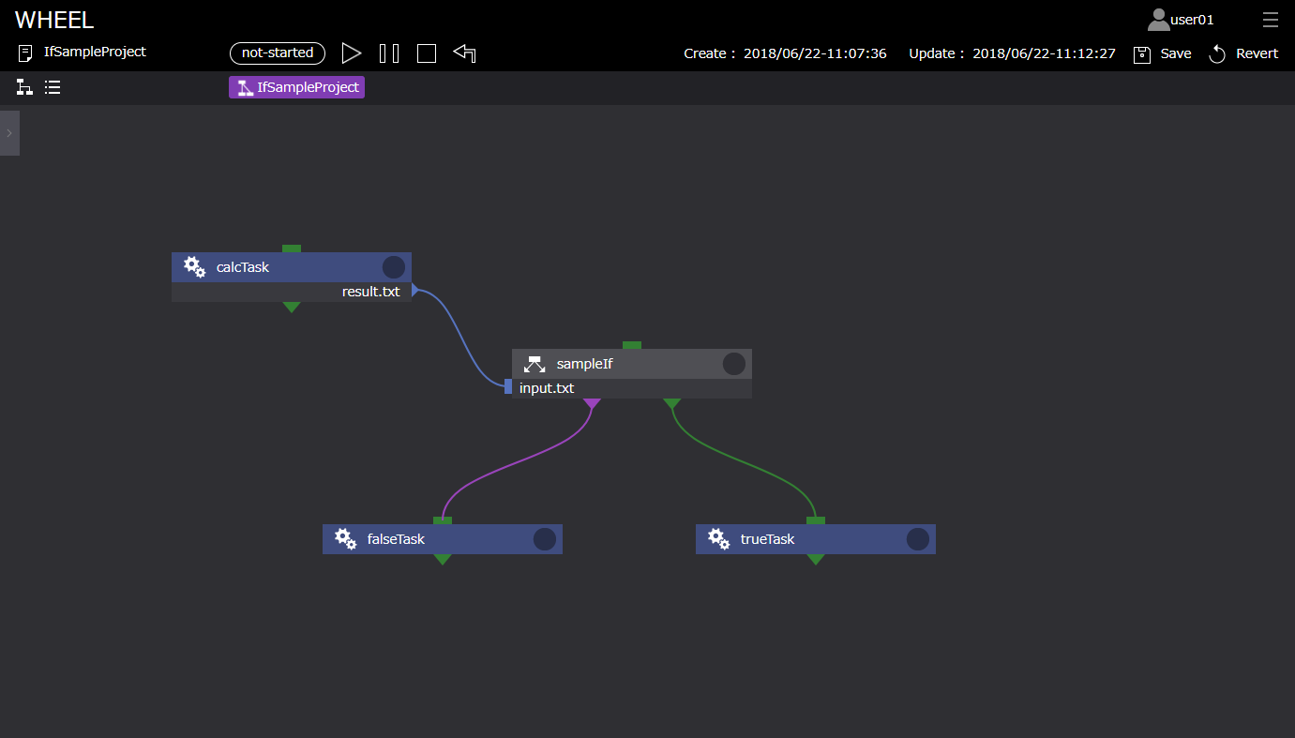
Task: Click the user01 account icon
Action: tap(1159, 20)
